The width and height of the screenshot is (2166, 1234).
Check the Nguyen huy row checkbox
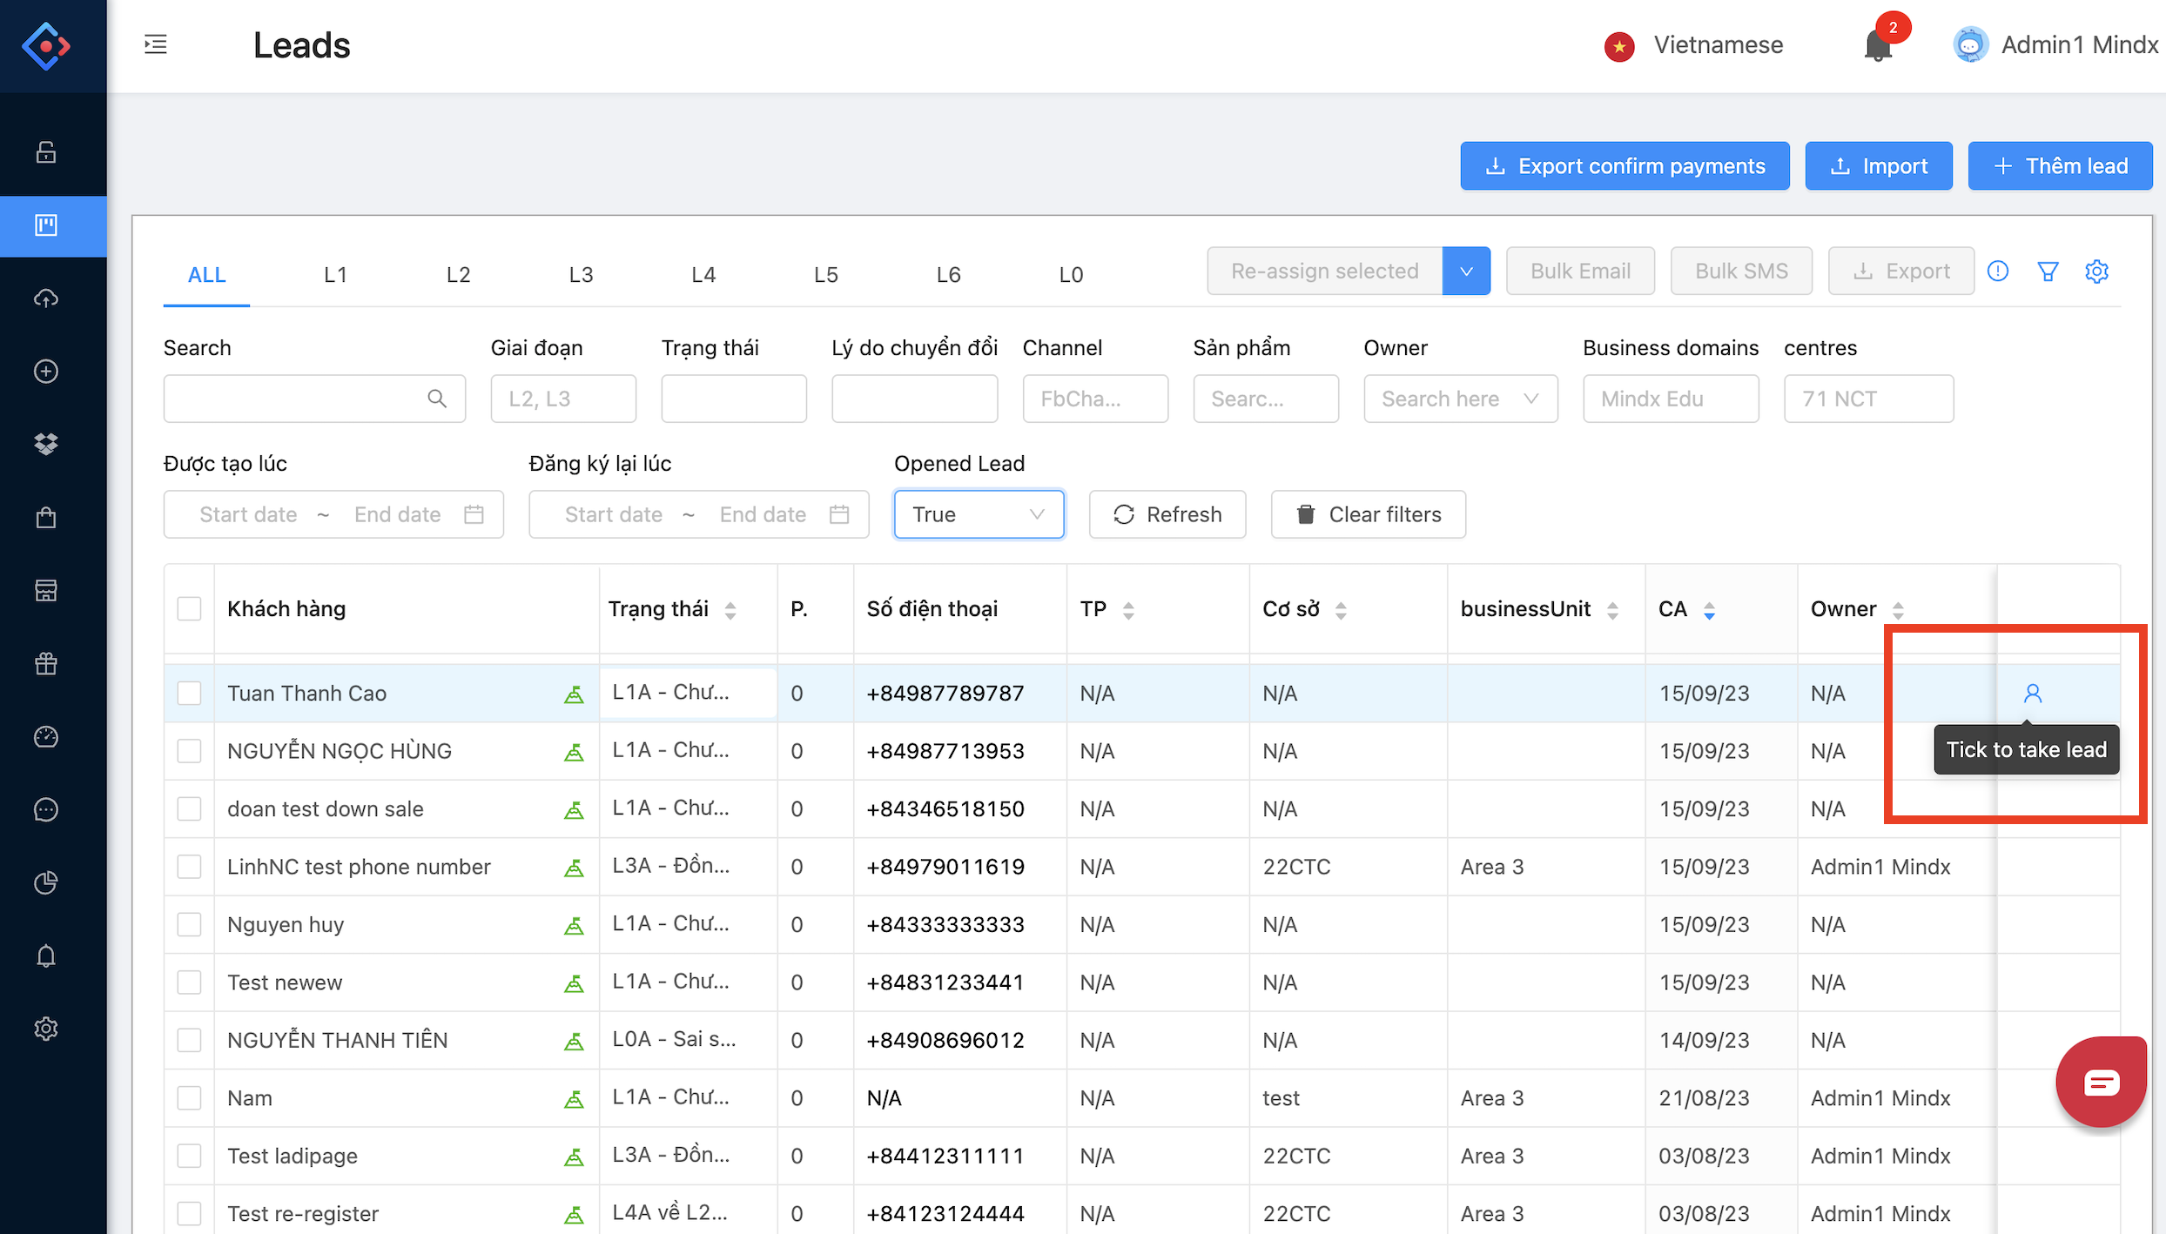pos(189,924)
